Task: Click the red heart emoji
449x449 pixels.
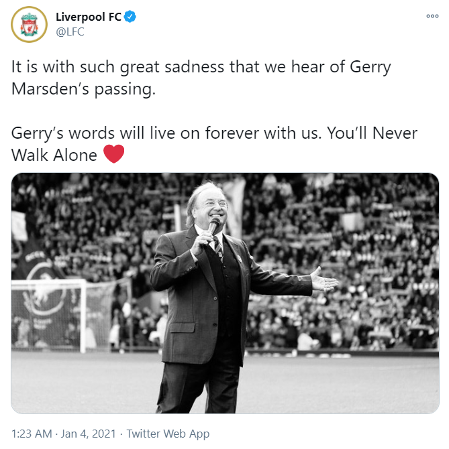Action: [114, 155]
